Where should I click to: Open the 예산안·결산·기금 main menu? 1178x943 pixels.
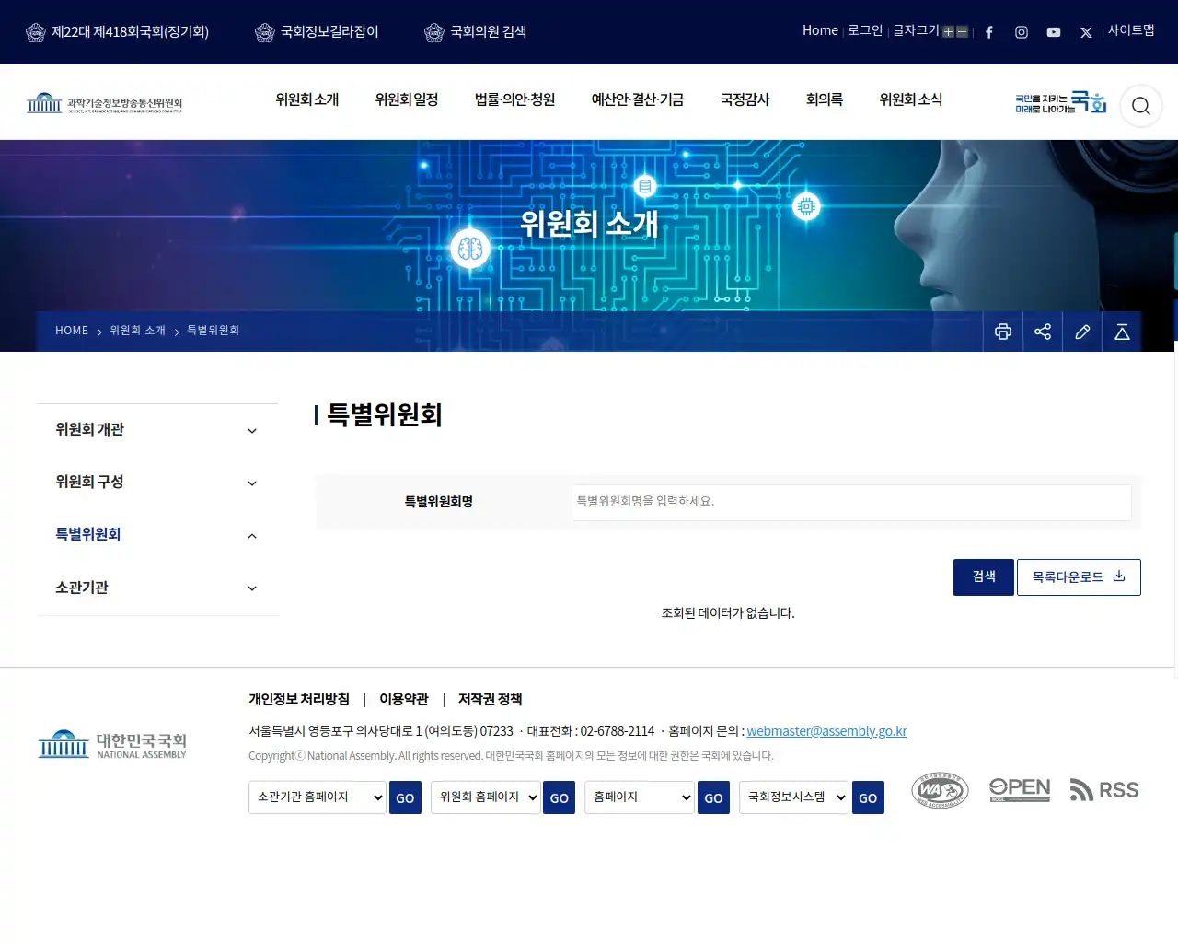(x=638, y=99)
